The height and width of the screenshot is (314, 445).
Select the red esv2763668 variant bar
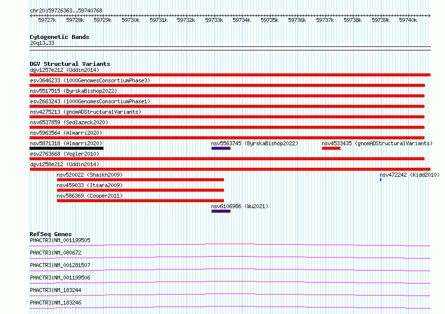[x=227, y=159]
